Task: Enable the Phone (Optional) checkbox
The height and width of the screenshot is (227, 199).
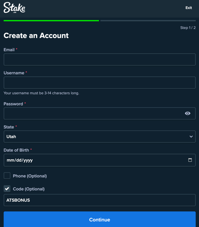Action: coord(7,176)
